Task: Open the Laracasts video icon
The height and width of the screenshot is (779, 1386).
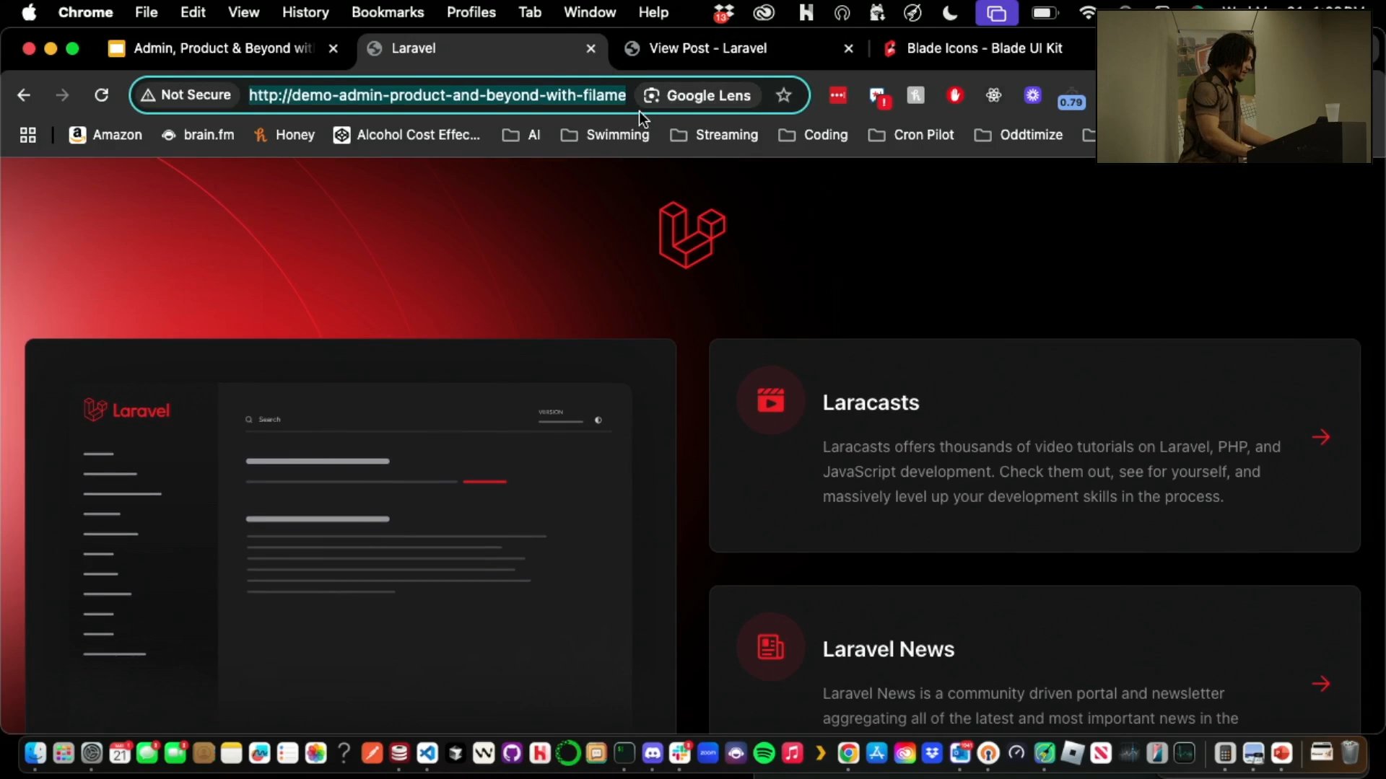Action: (770, 400)
